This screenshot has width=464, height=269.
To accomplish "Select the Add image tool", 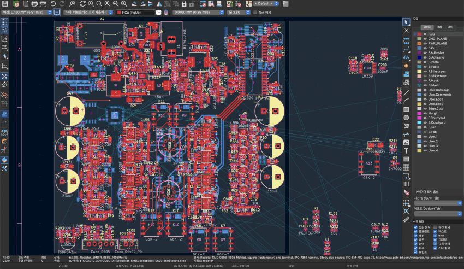I will (x=406, y=143).
